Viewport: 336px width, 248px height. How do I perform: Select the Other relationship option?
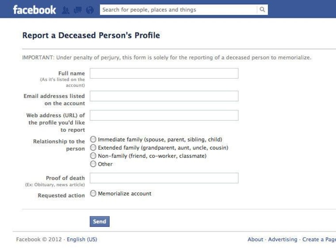point(93,164)
